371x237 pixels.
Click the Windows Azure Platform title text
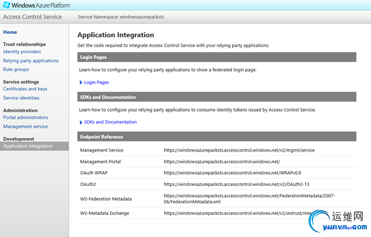(x=41, y=5)
